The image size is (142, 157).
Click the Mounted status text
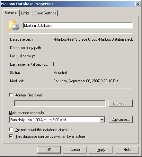(60, 73)
